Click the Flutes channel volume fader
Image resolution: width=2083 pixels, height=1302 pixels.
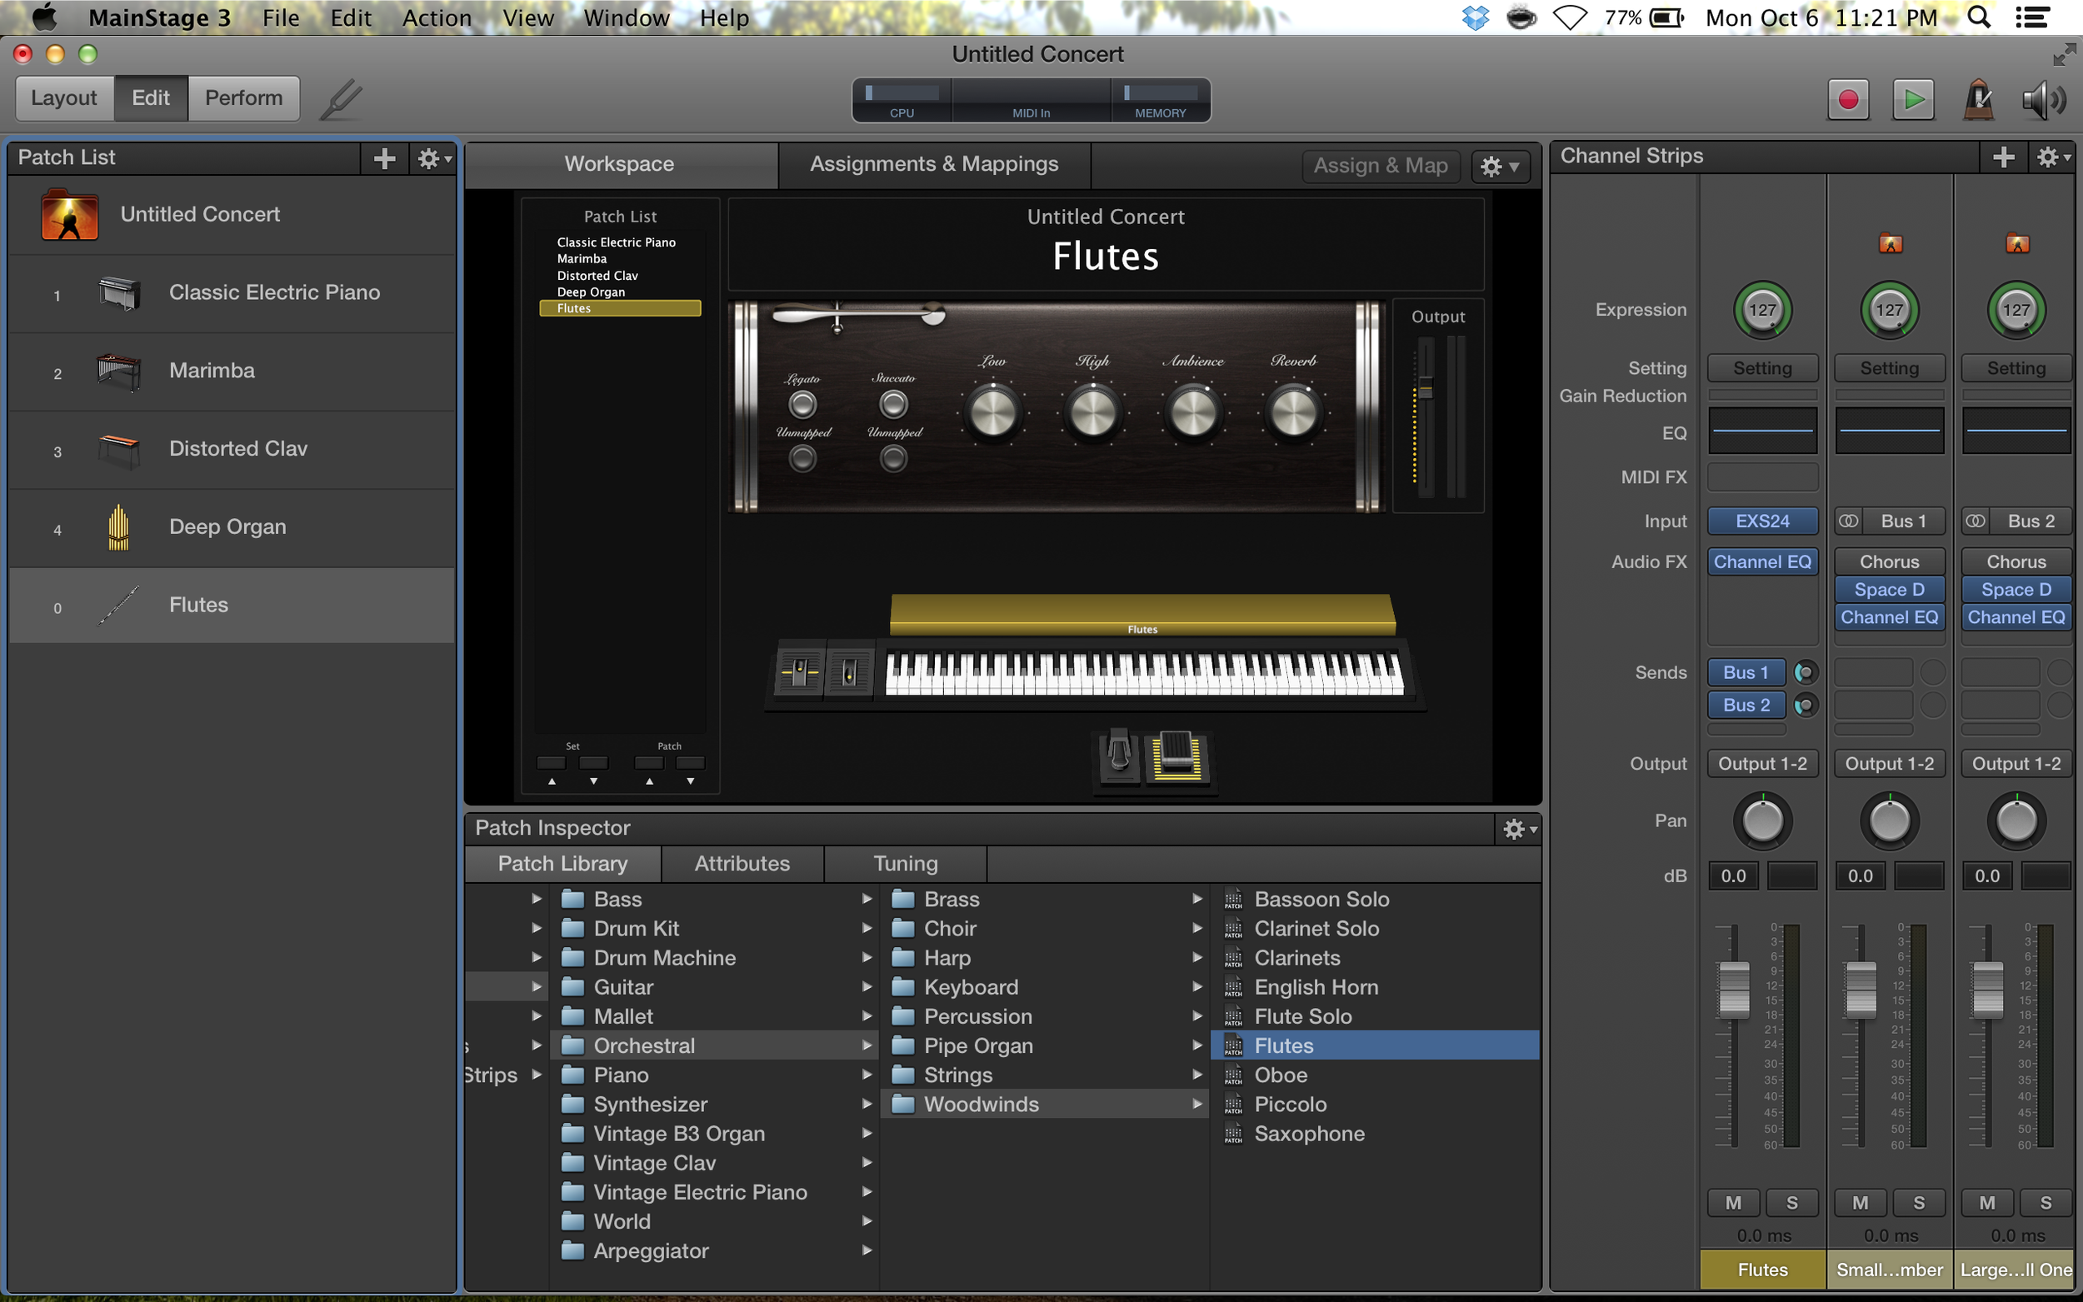click(x=1733, y=989)
